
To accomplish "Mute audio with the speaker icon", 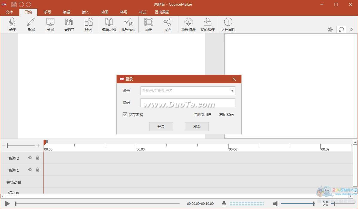I will pyautogui.click(x=275, y=204).
